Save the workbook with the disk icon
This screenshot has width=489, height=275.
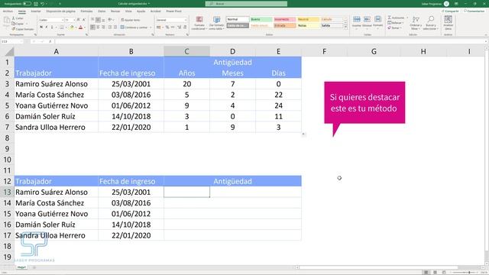pos(36,4)
